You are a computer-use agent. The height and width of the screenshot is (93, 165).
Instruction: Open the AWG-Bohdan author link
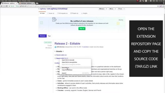click(x=61, y=47)
